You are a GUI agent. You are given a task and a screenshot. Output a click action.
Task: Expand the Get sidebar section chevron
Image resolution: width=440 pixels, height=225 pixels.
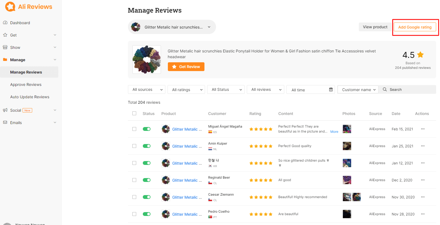(55, 35)
